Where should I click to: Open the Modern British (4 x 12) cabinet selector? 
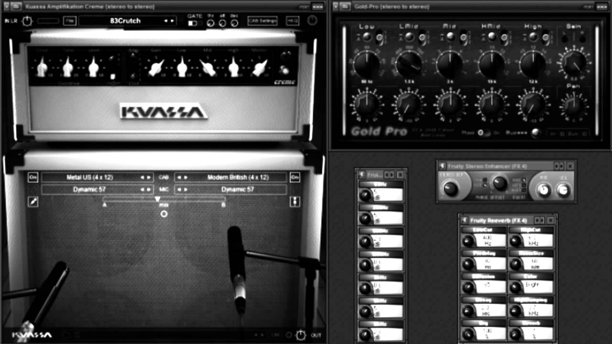tap(230, 177)
